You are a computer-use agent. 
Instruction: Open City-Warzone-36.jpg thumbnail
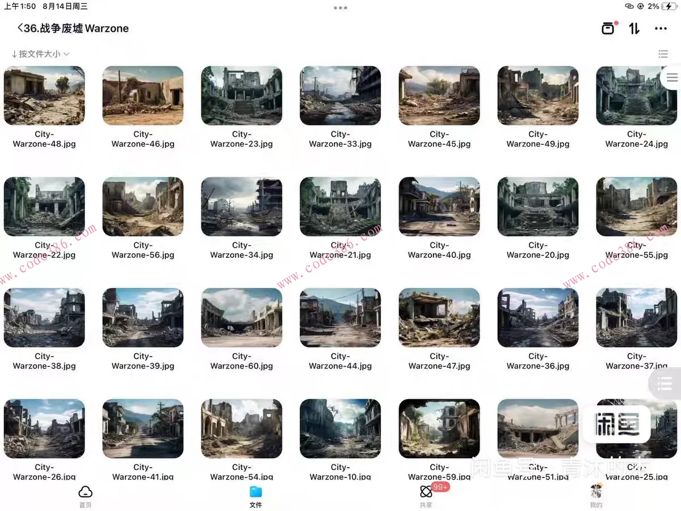[538, 317]
